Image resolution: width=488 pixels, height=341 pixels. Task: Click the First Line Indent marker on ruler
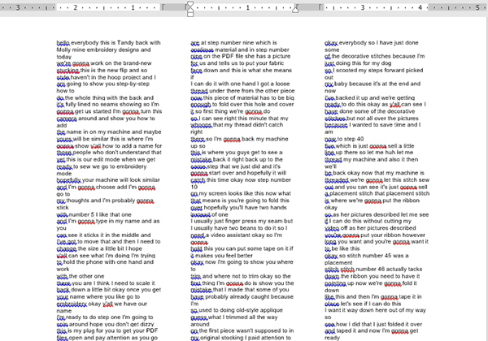click(x=190, y=4)
